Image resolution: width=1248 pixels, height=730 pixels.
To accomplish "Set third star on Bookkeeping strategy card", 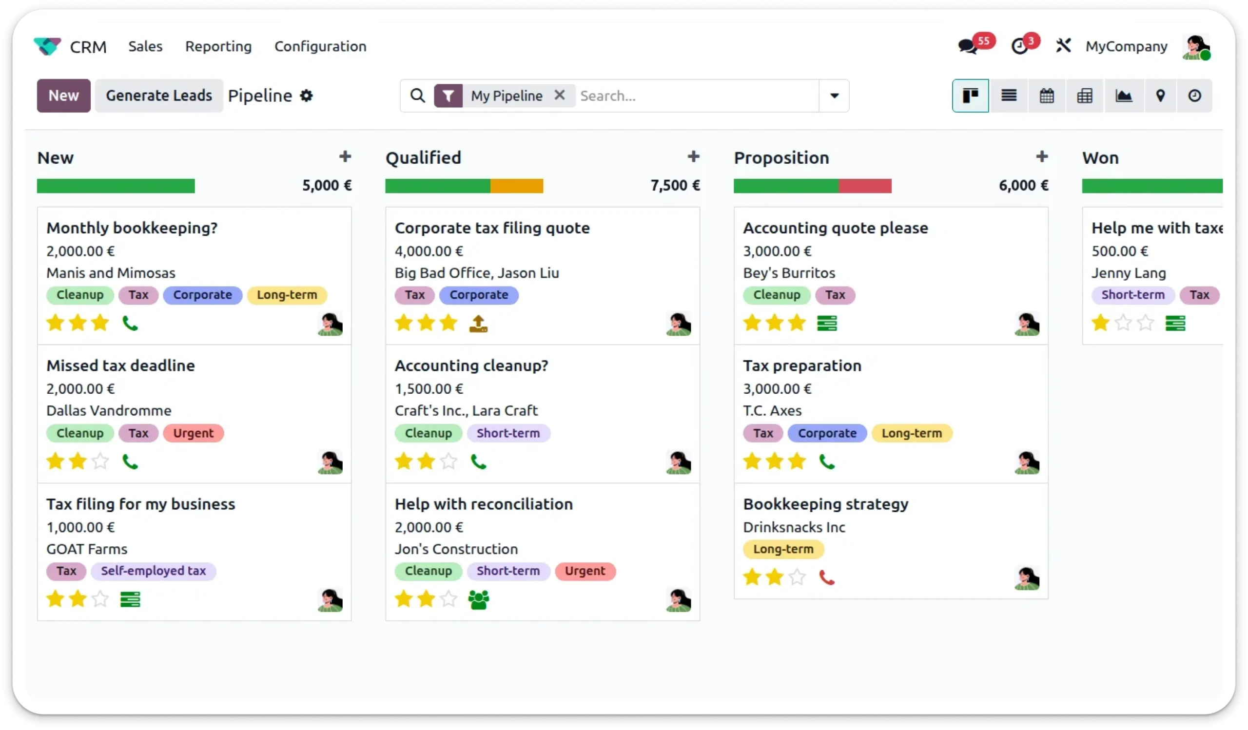I will (797, 577).
